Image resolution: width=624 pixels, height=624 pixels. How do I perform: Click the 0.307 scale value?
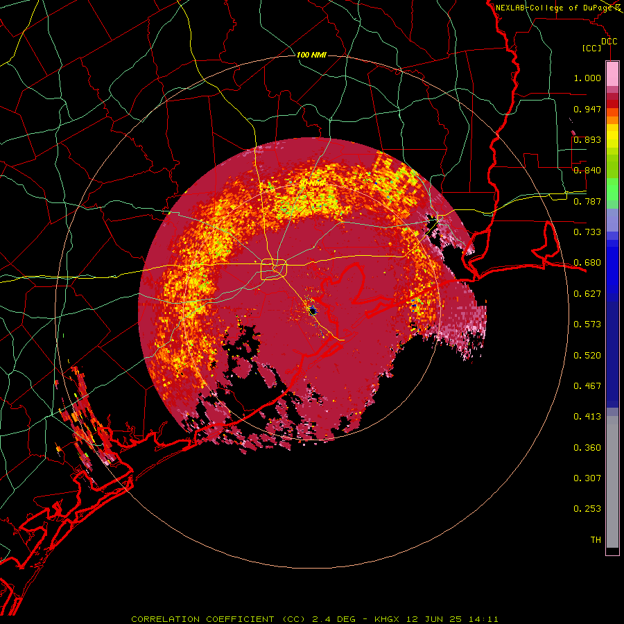click(x=587, y=478)
